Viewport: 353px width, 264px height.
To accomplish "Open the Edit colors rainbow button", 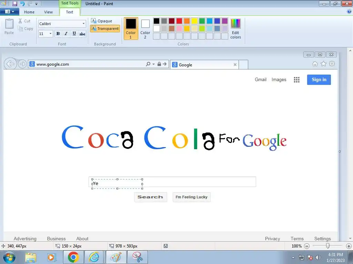I will pyautogui.click(x=235, y=29).
